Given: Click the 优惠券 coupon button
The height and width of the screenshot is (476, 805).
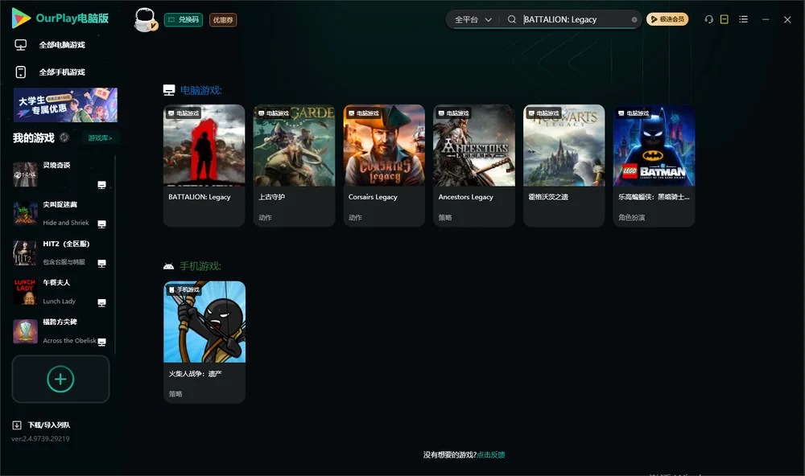Looking at the screenshot, I should point(223,20).
